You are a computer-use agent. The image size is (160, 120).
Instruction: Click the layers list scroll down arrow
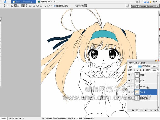[x=158, y=108]
